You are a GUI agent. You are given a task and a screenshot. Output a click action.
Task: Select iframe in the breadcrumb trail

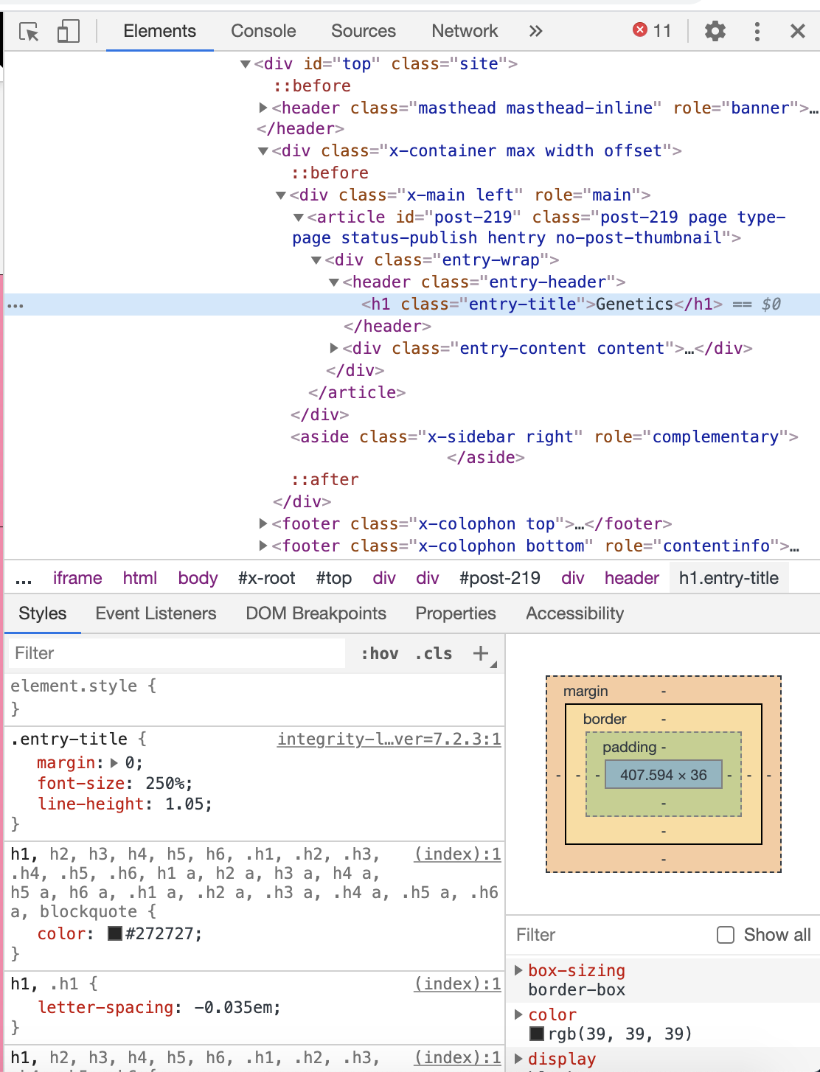click(x=77, y=578)
